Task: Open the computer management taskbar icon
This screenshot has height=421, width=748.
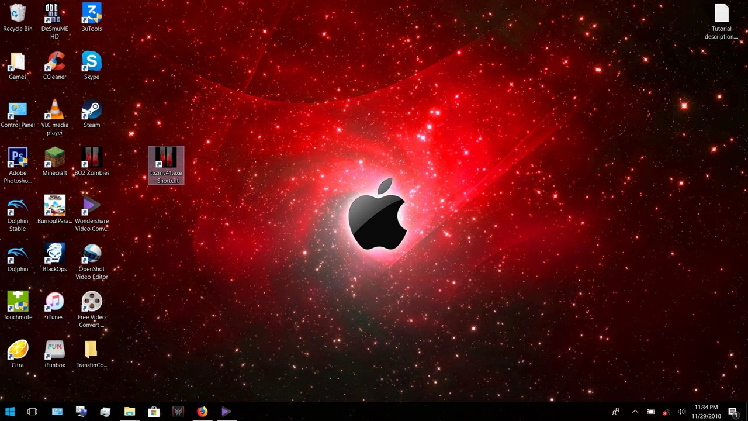Action: 81,412
